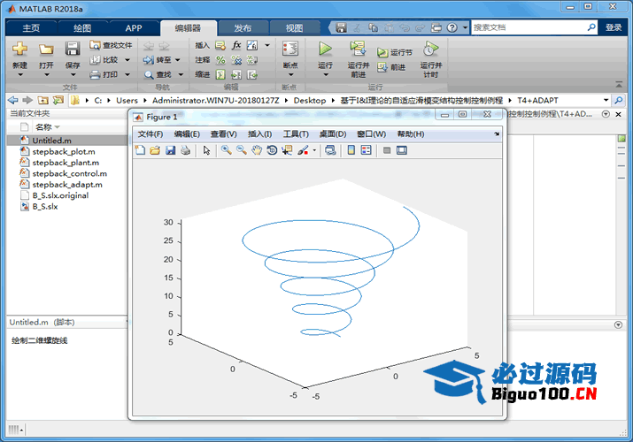Click Figure 1 insert legend icon
The width and height of the screenshot is (633, 442).
(367, 150)
